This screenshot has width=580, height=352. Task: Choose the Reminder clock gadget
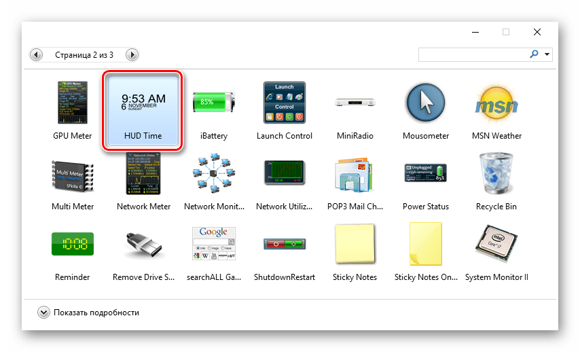(x=72, y=245)
